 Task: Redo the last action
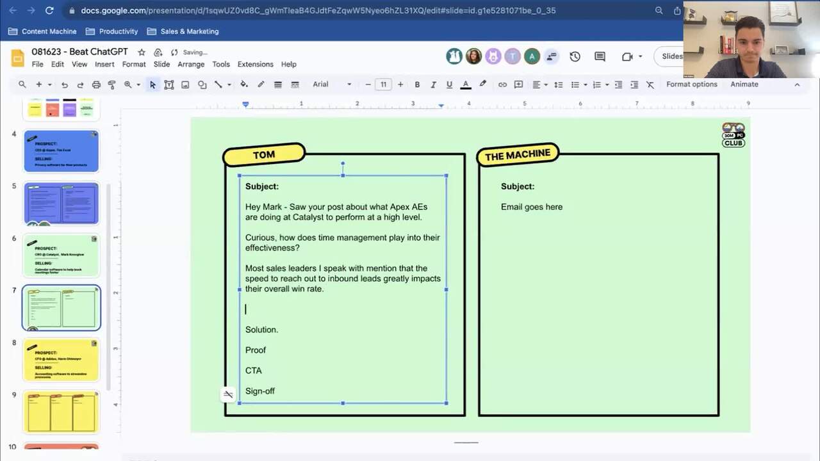click(80, 85)
